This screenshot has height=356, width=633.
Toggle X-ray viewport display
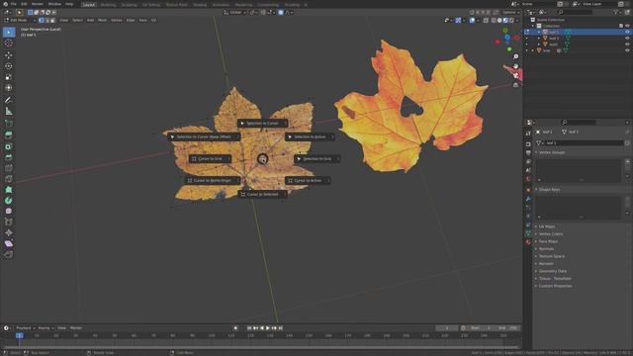486,20
